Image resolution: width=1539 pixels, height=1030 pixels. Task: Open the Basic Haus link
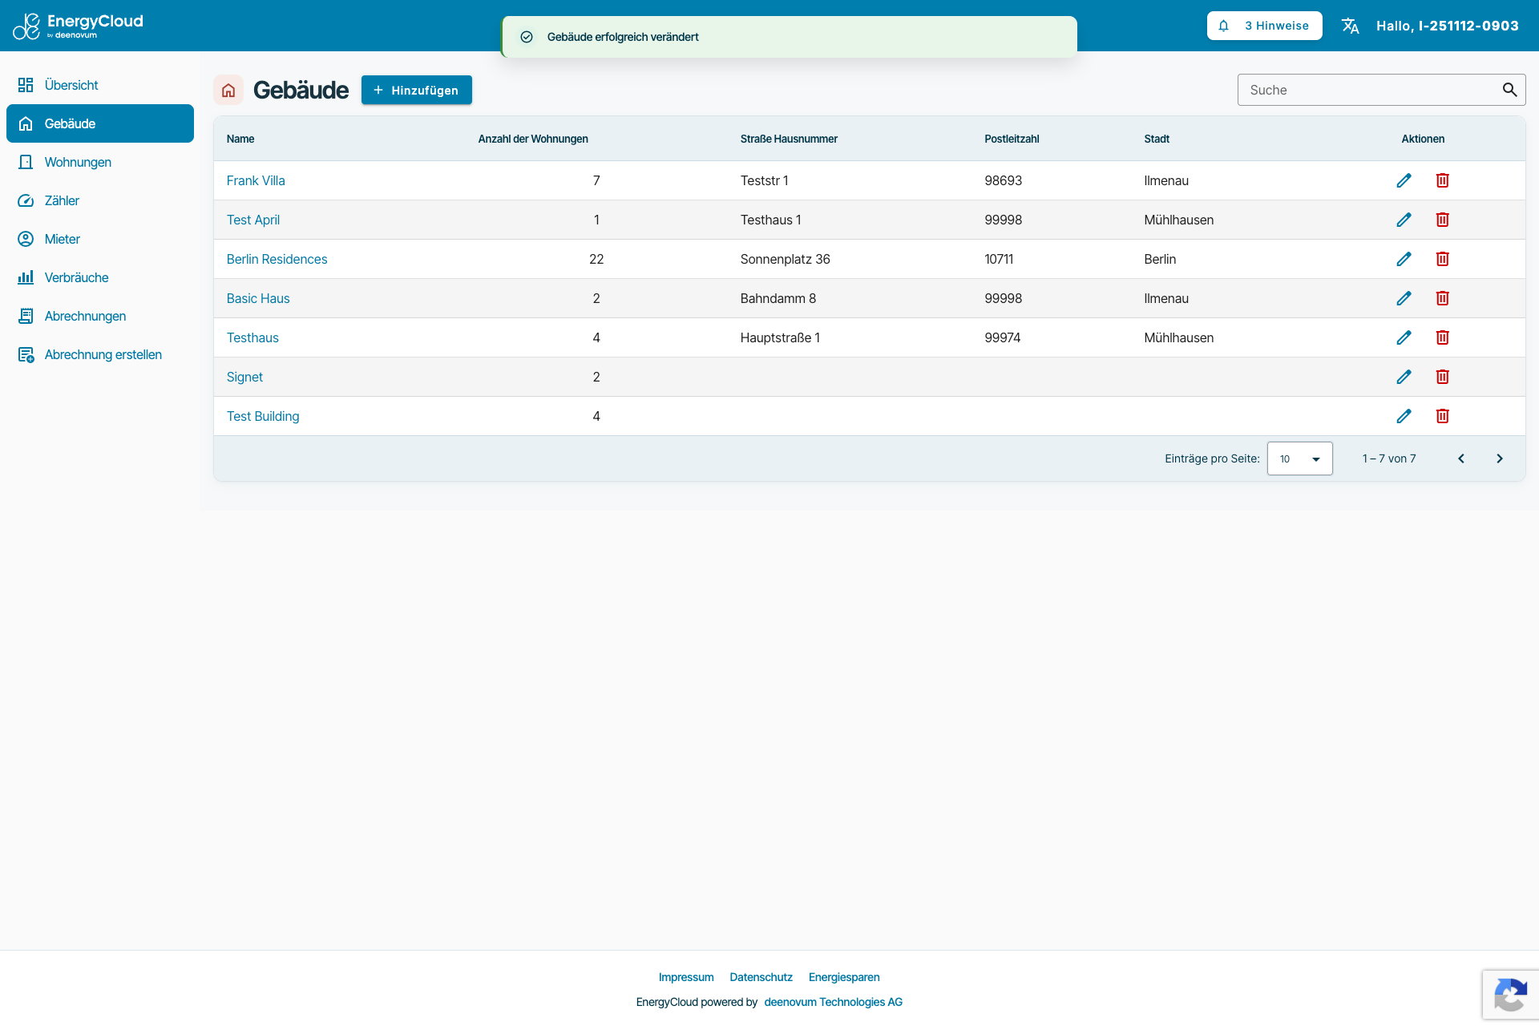[258, 298]
